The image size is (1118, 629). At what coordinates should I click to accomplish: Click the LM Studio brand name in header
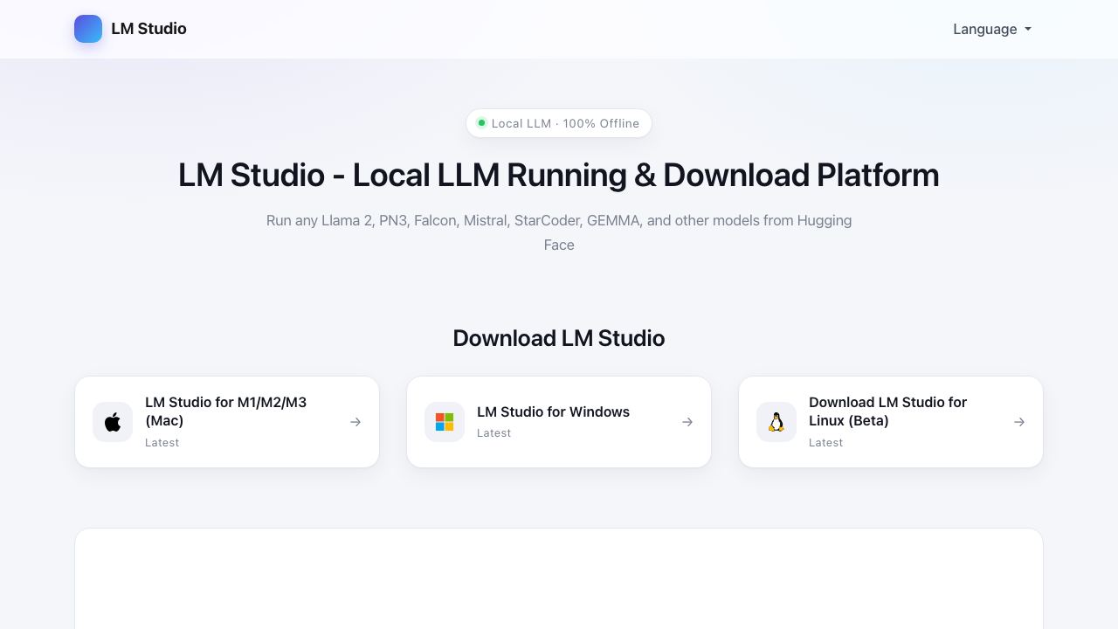[148, 29]
